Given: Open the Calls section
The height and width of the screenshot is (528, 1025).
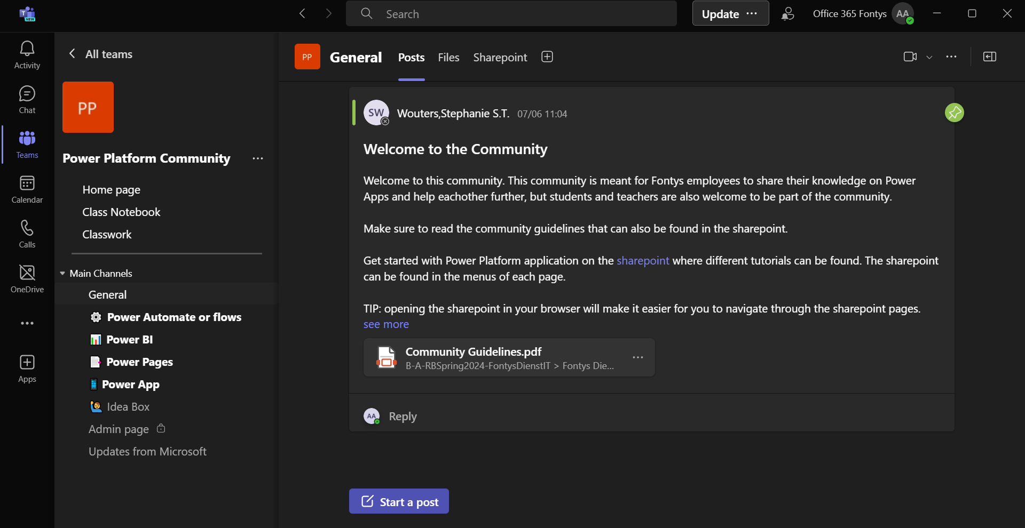Looking at the screenshot, I should pos(27,235).
